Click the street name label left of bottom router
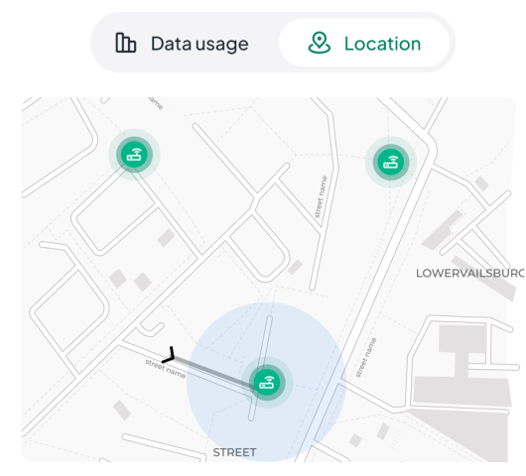This screenshot has width=526, height=476. point(166,369)
